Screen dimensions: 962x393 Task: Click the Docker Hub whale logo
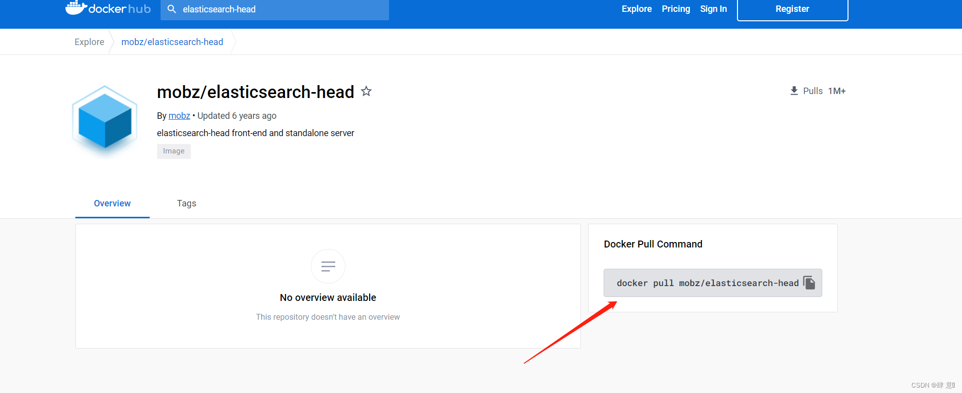[108, 8]
